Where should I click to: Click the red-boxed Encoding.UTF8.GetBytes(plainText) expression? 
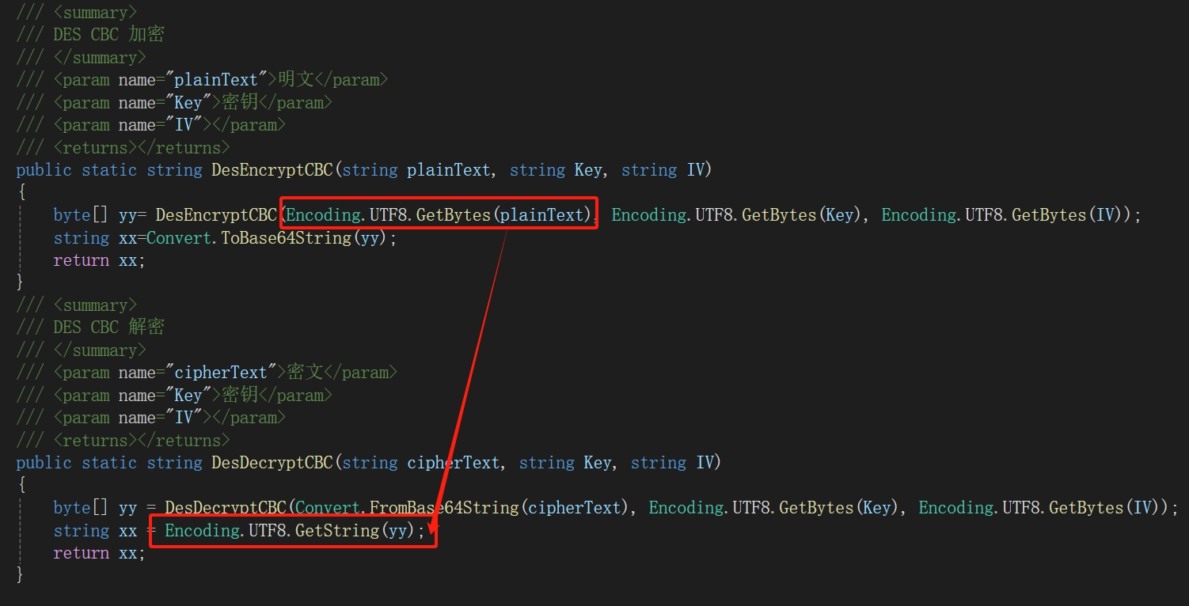pyautogui.click(x=439, y=215)
